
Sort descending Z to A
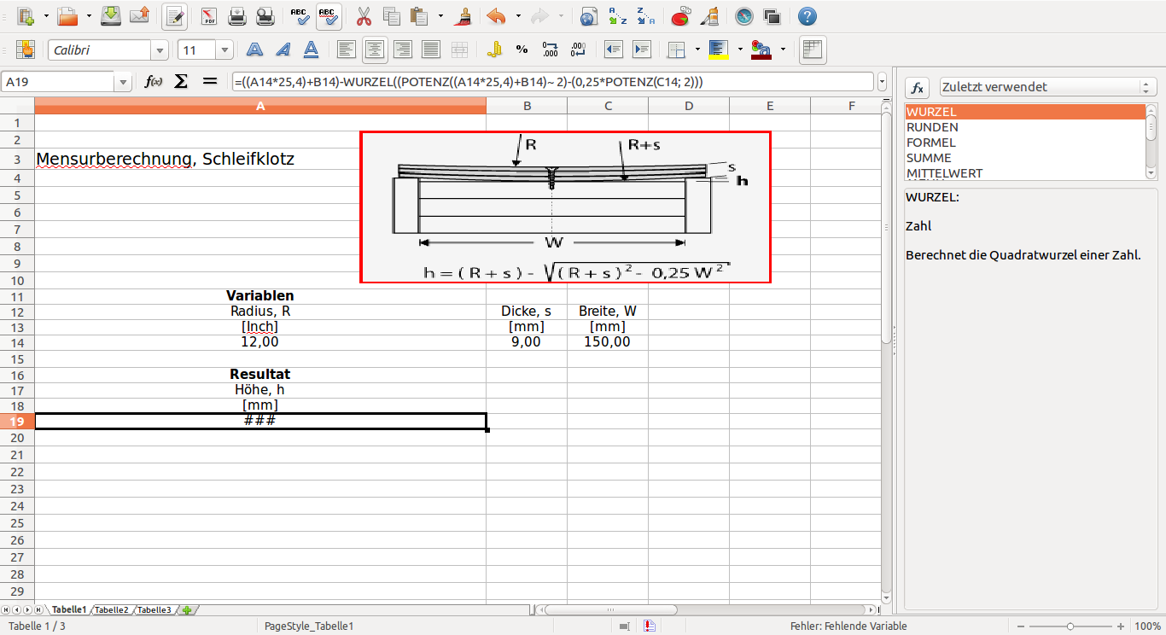coord(646,15)
